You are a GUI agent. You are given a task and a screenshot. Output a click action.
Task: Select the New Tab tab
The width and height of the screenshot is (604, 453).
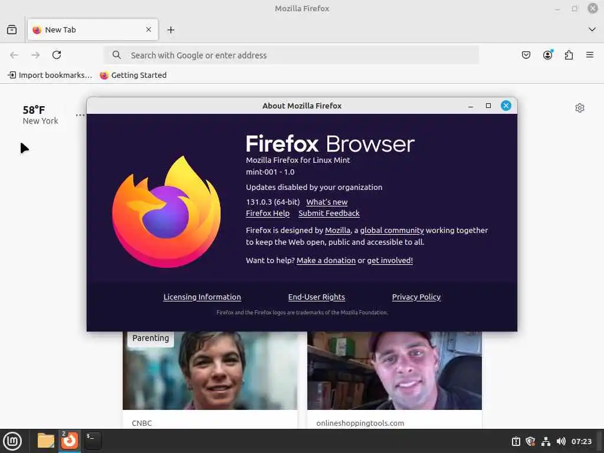(93, 29)
